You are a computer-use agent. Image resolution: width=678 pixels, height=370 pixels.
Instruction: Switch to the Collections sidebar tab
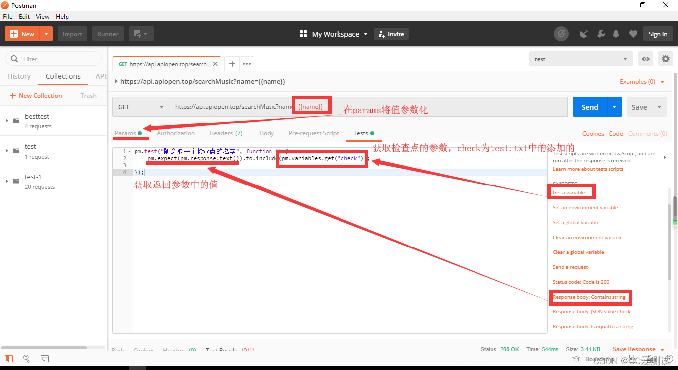point(63,76)
